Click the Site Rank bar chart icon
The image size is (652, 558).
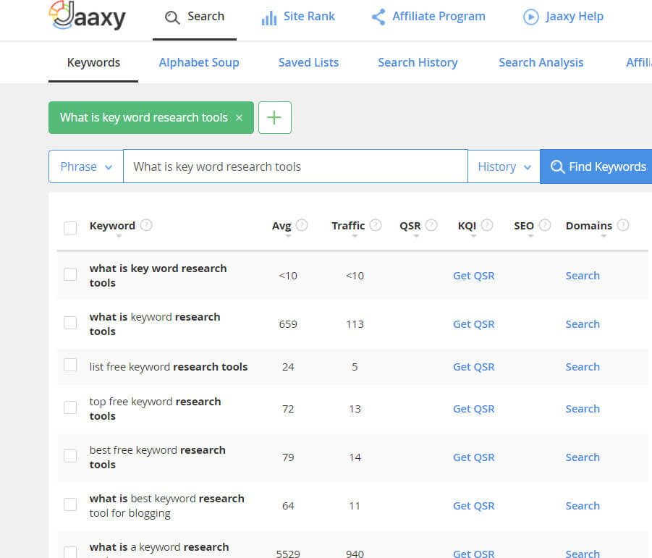(269, 18)
